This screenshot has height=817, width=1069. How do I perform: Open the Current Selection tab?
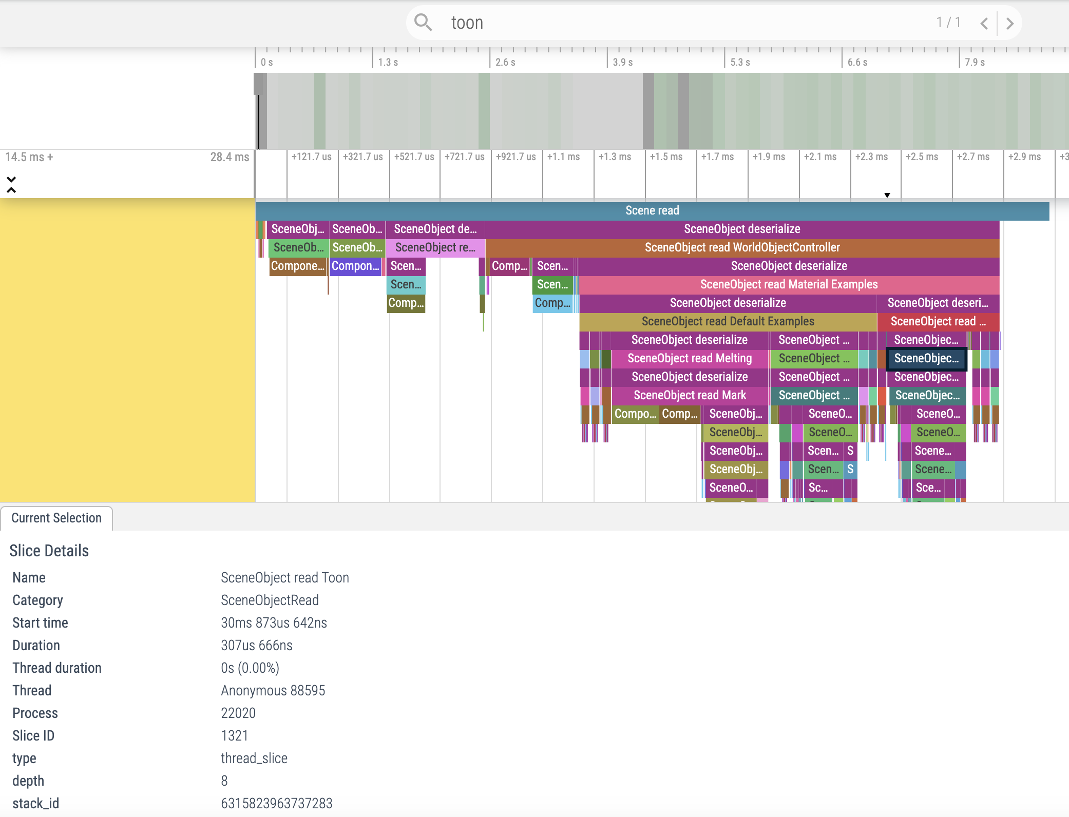[x=56, y=518]
